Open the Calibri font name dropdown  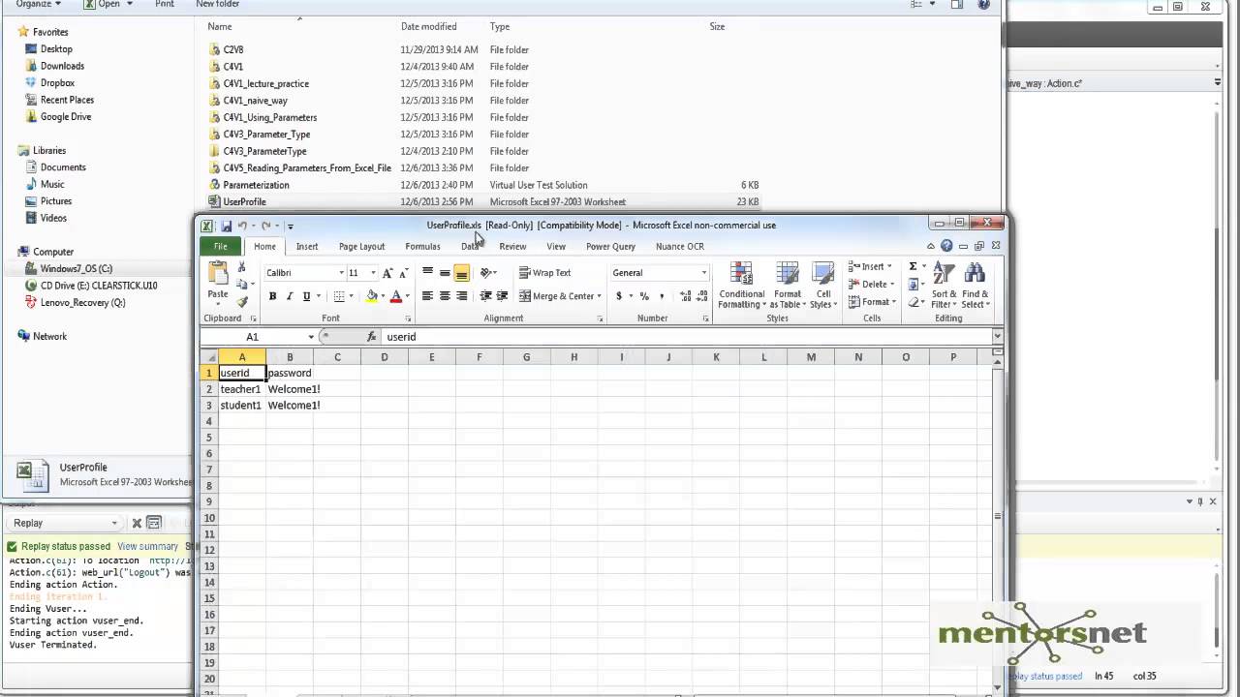pos(341,273)
